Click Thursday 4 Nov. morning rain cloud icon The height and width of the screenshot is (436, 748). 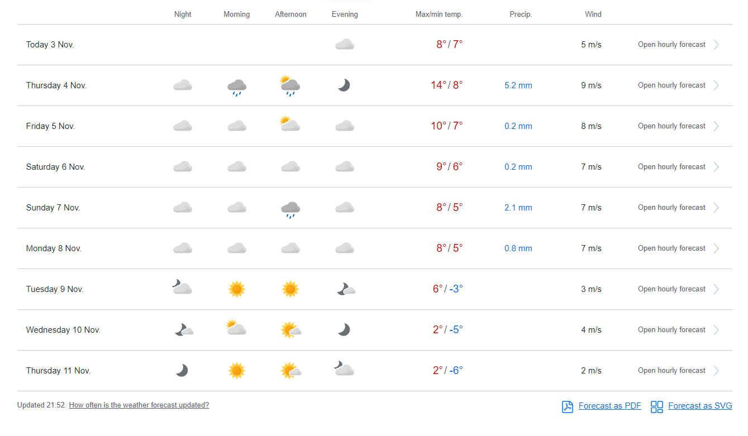pyautogui.click(x=237, y=87)
